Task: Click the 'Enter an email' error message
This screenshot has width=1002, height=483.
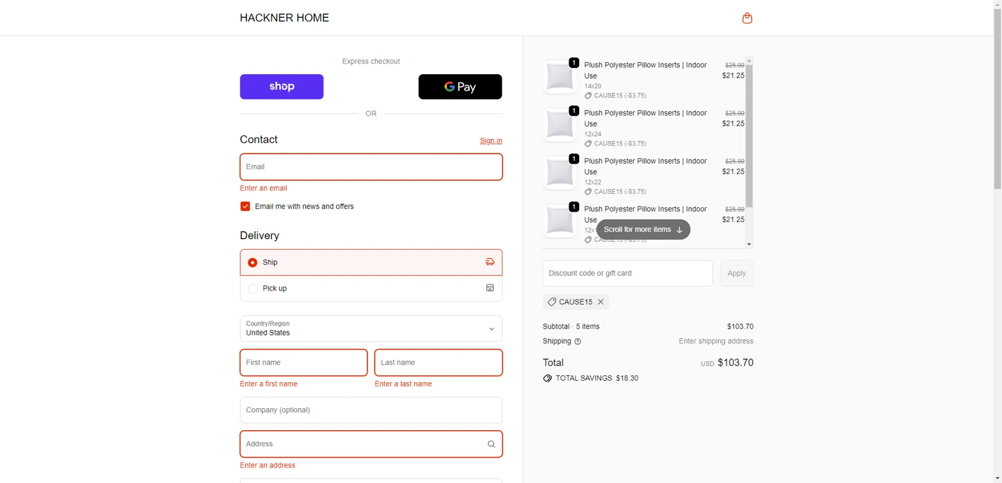Action: coord(263,188)
